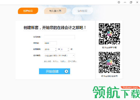
Task: Click the info icon in title bar
Action: pos(119,2)
